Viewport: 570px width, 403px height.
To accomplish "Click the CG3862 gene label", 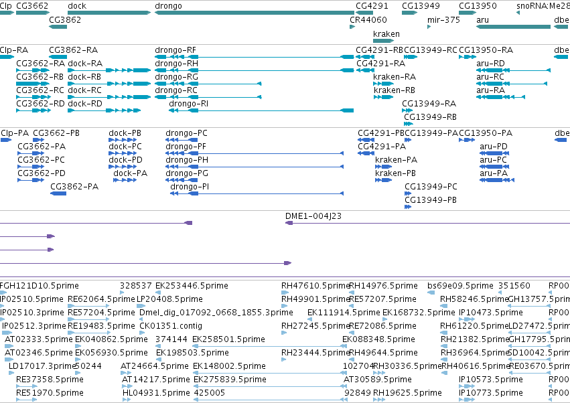I will [65, 19].
